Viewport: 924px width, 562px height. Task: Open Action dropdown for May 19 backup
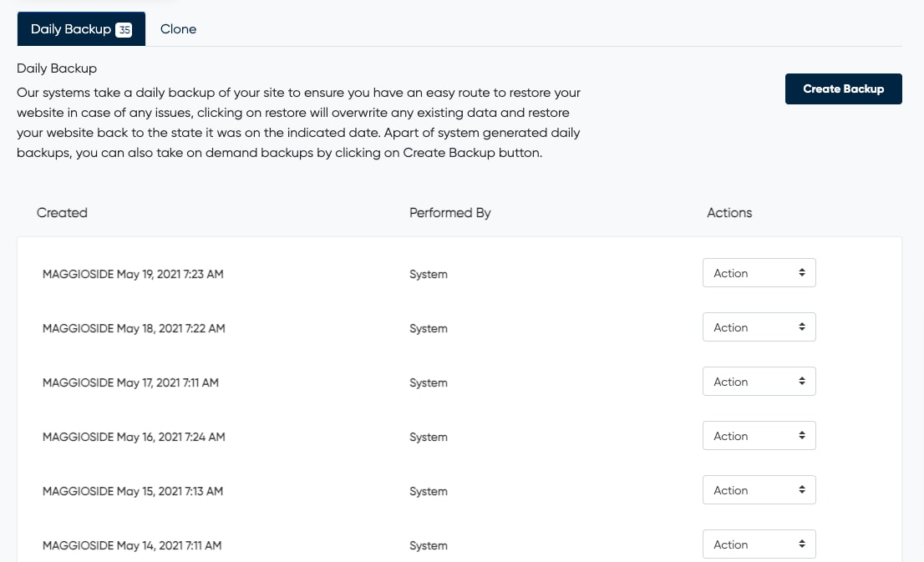pos(759,273)
